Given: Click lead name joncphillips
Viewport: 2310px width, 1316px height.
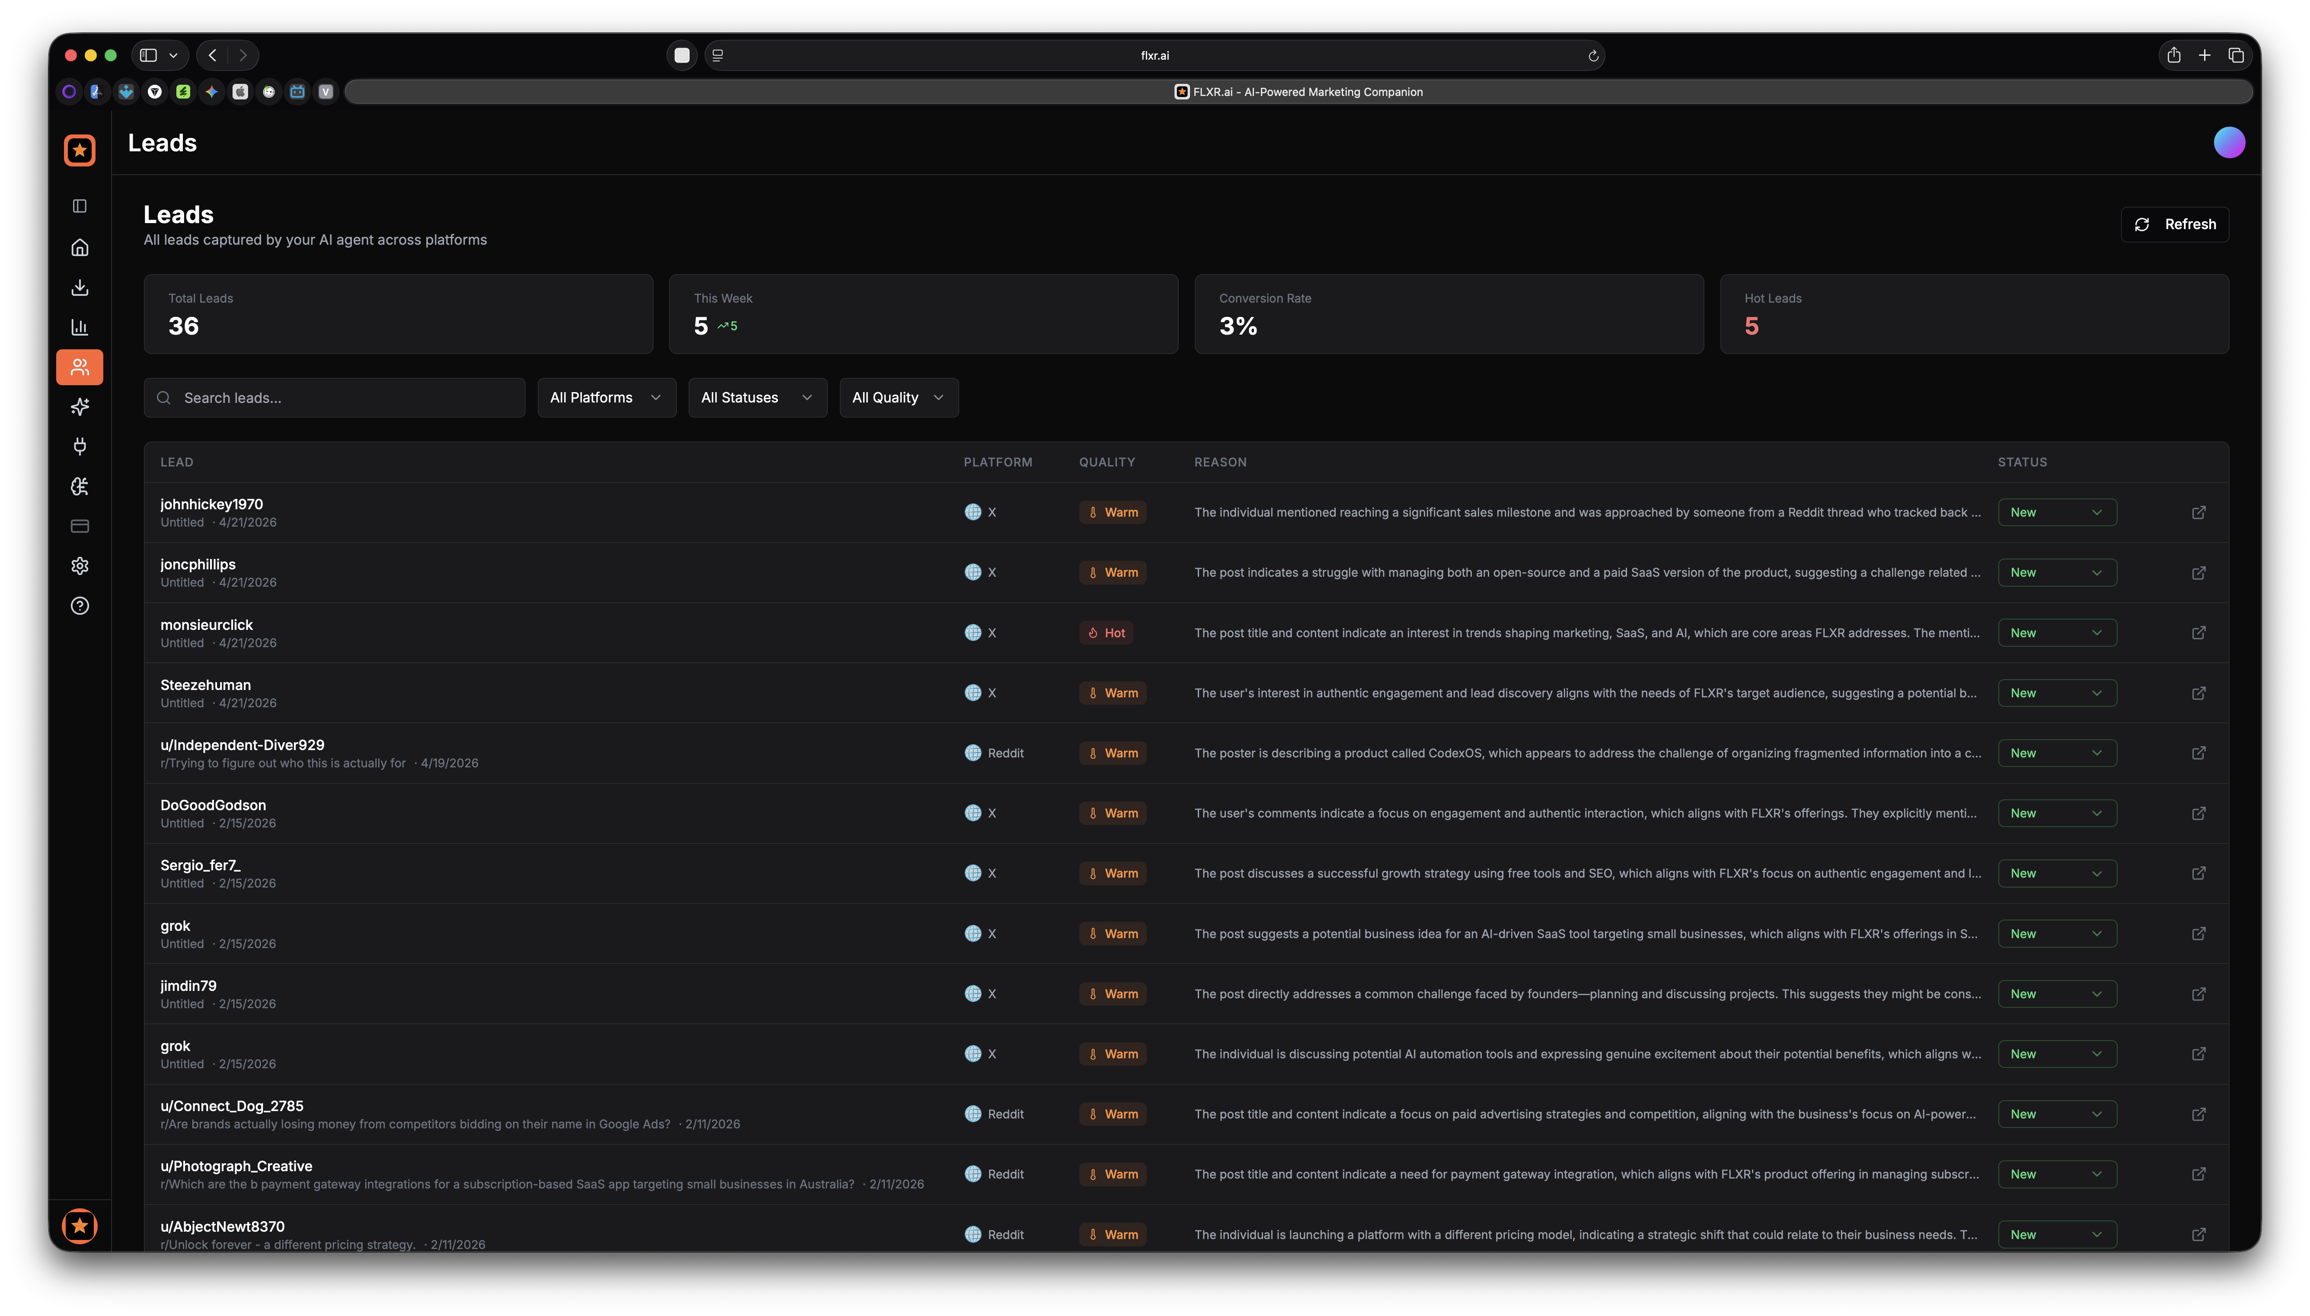Looking at the screenshot, I should click(198, 564).
